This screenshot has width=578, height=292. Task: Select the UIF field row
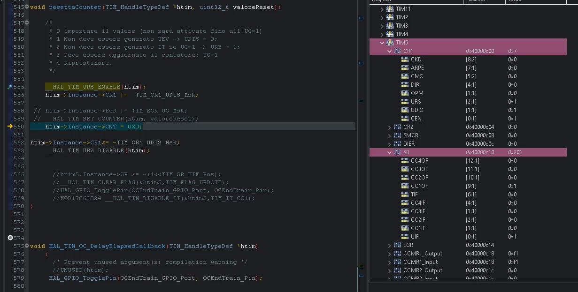pos(468,237)
